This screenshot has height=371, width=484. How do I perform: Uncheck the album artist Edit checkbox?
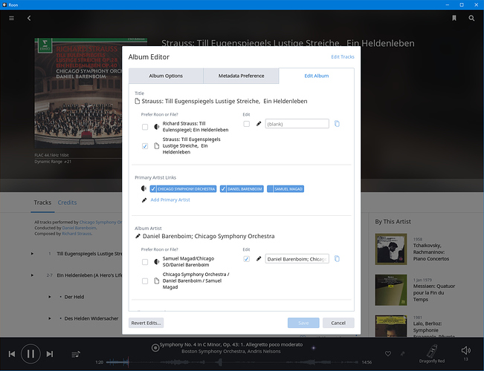tap(246, 259)
